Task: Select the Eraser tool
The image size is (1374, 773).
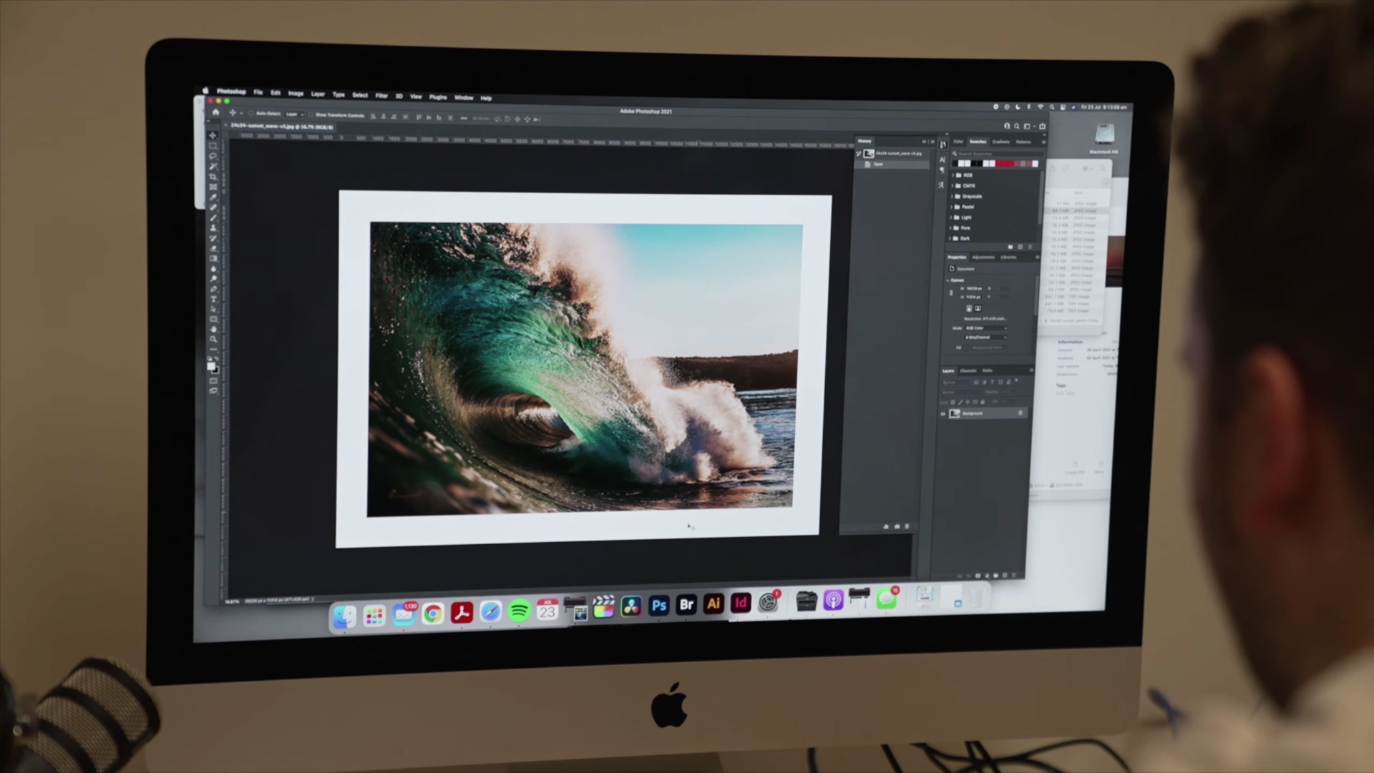Action: [213, 248]
